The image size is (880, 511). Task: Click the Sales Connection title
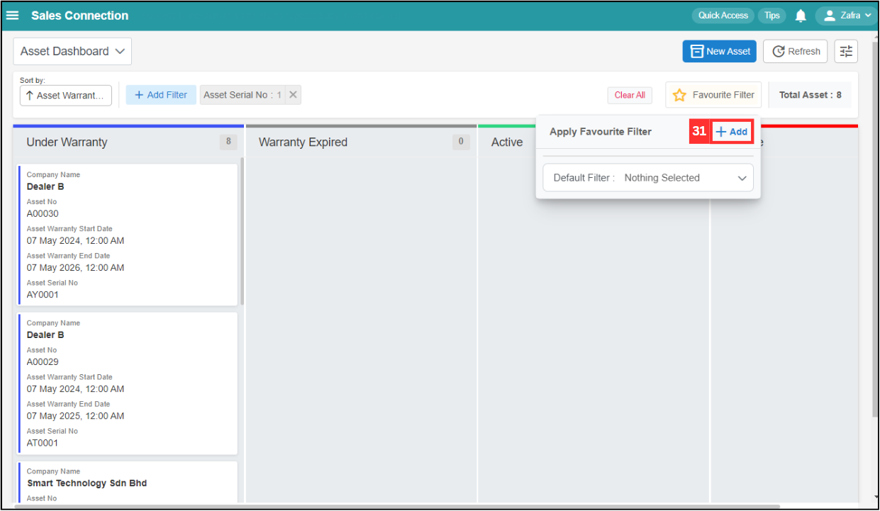click(79, 16)
